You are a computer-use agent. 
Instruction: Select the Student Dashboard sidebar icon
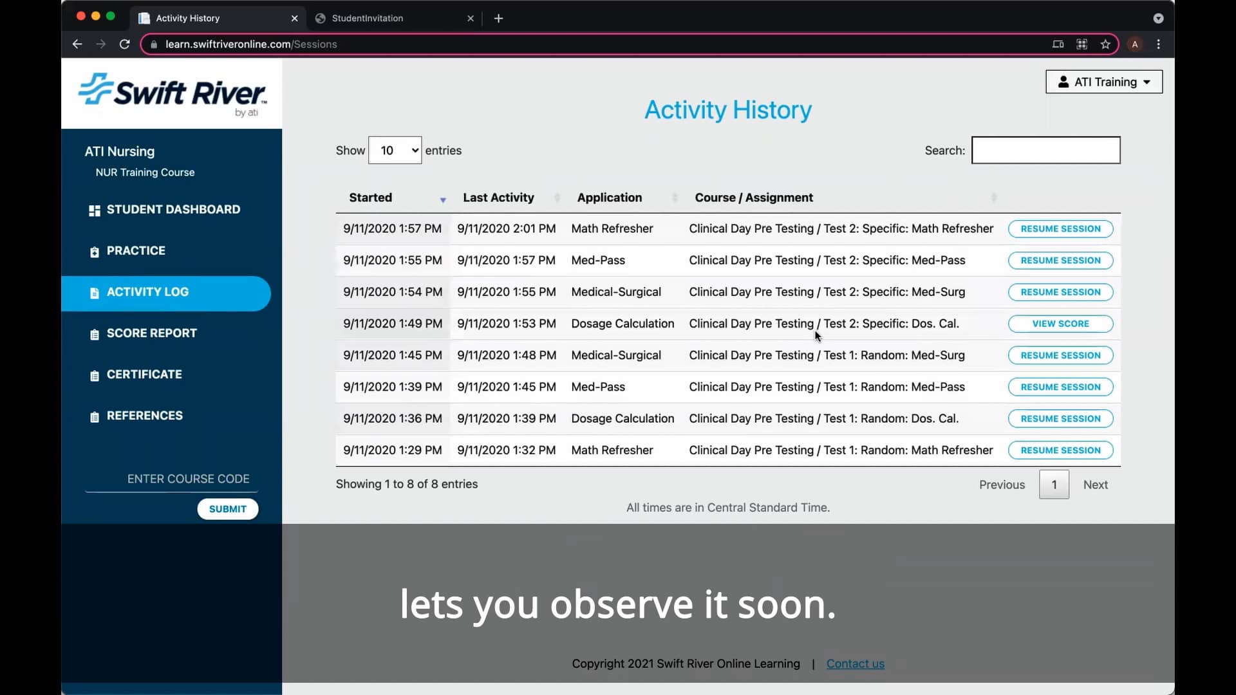pos(94,209)
